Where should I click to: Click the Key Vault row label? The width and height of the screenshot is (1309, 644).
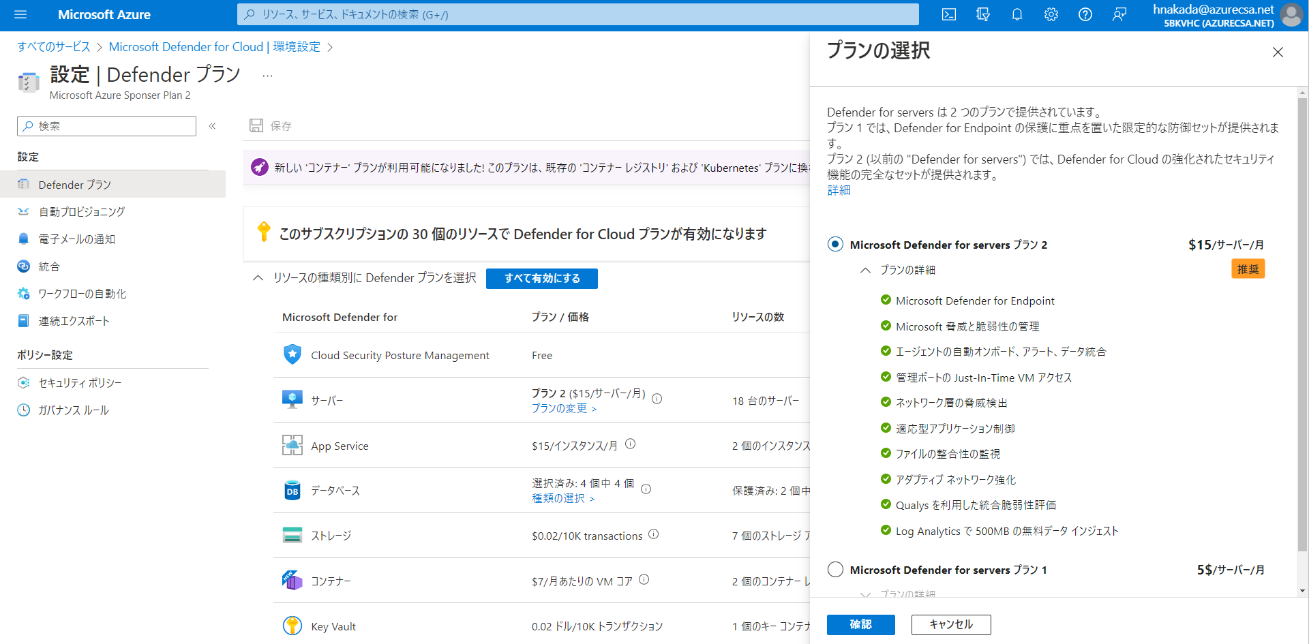(x=333, y=626)
